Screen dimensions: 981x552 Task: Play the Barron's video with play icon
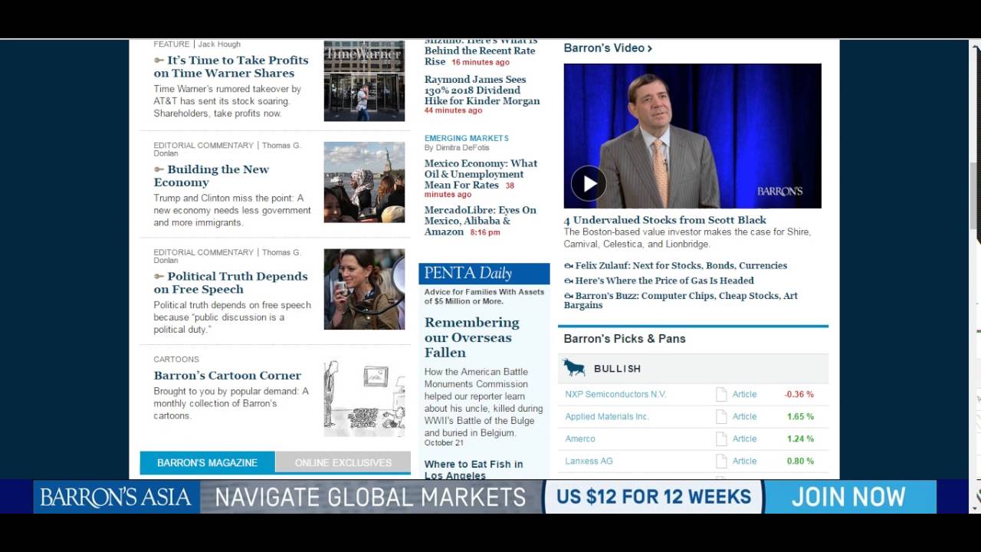coord(589,183)
